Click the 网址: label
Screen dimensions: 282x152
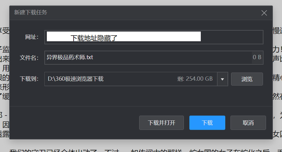coord(32,37)
